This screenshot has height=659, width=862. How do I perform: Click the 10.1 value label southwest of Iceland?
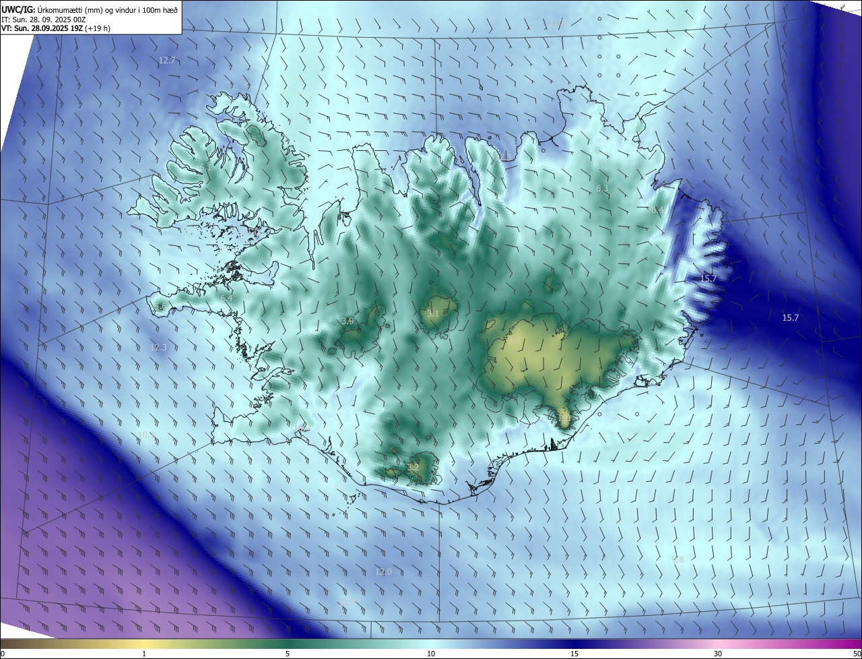145,435
